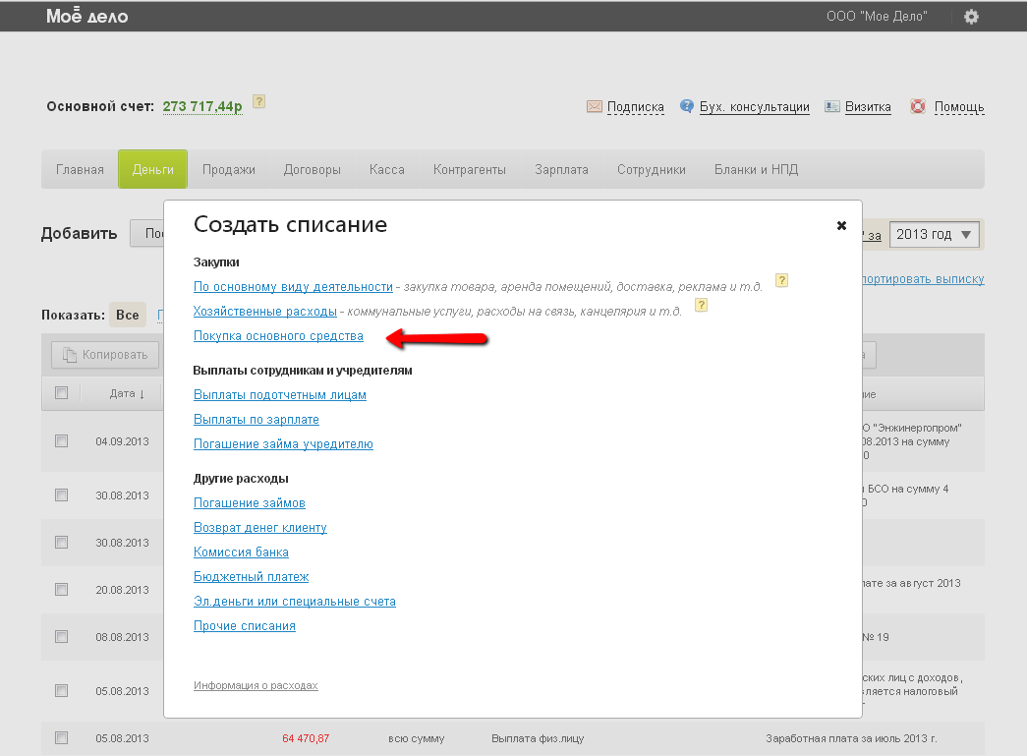Choose Хозяйственные расходы link
This screenshot has height=756, width=1027.
[x=264, y=312]
